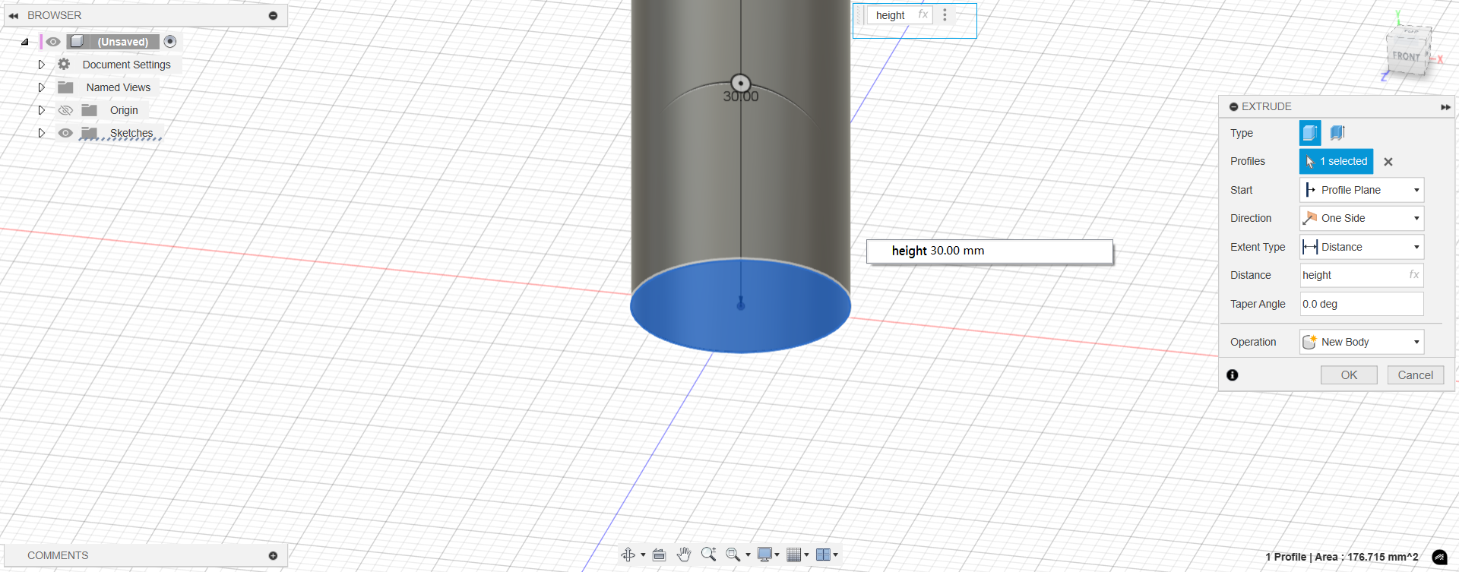Viewport: 1459px width, 572px height.
Task: Click the fx icon in floating height input
Action: (x=923, y=14)
